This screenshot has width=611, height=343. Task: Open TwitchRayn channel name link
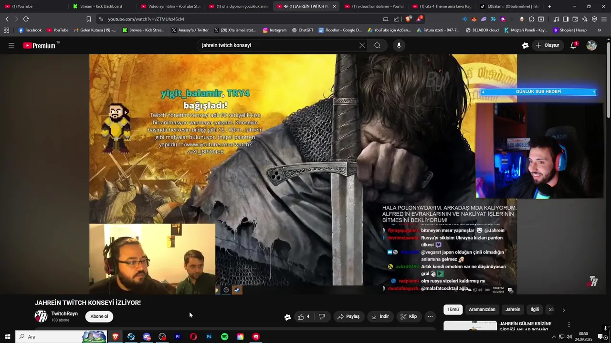pos(64,313)
